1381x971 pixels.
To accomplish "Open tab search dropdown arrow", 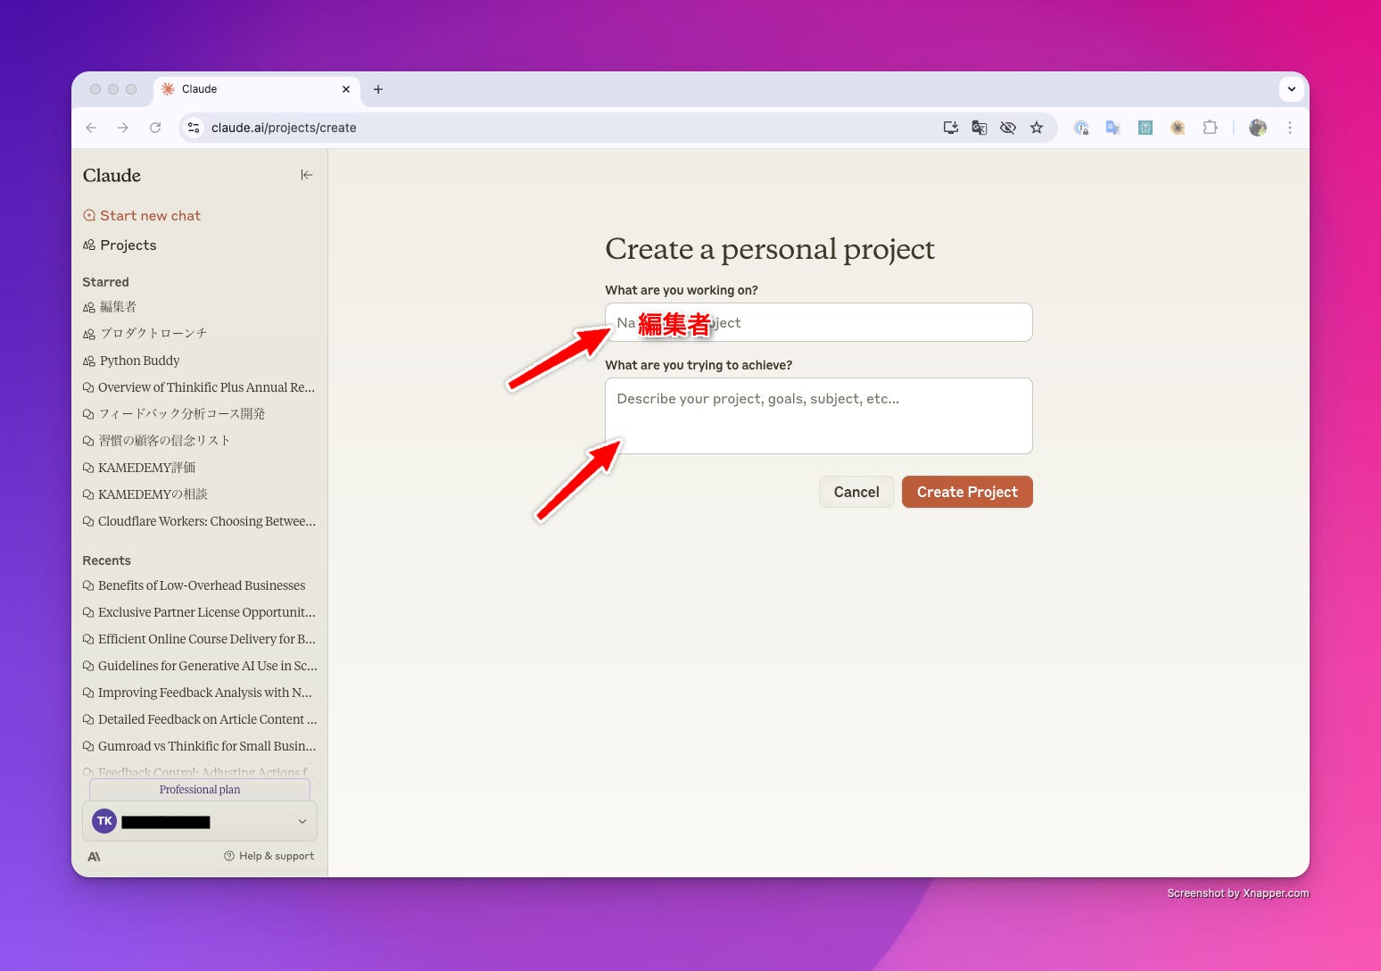I will tap(1291, 89).
